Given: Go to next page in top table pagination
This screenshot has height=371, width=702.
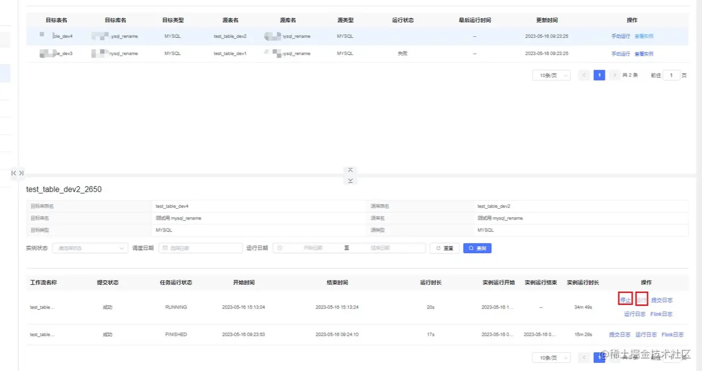Looking at the screenshot, I should click(x=615, y=75).
